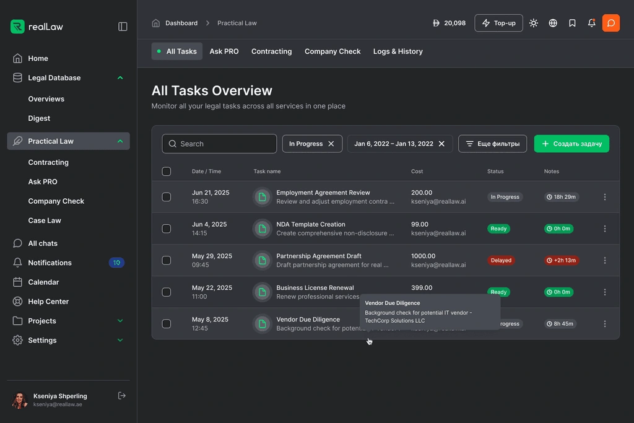Toggle light theme sun icon
Image resolution: width=634 pixels, height=423 pixels.
(534, 23)
